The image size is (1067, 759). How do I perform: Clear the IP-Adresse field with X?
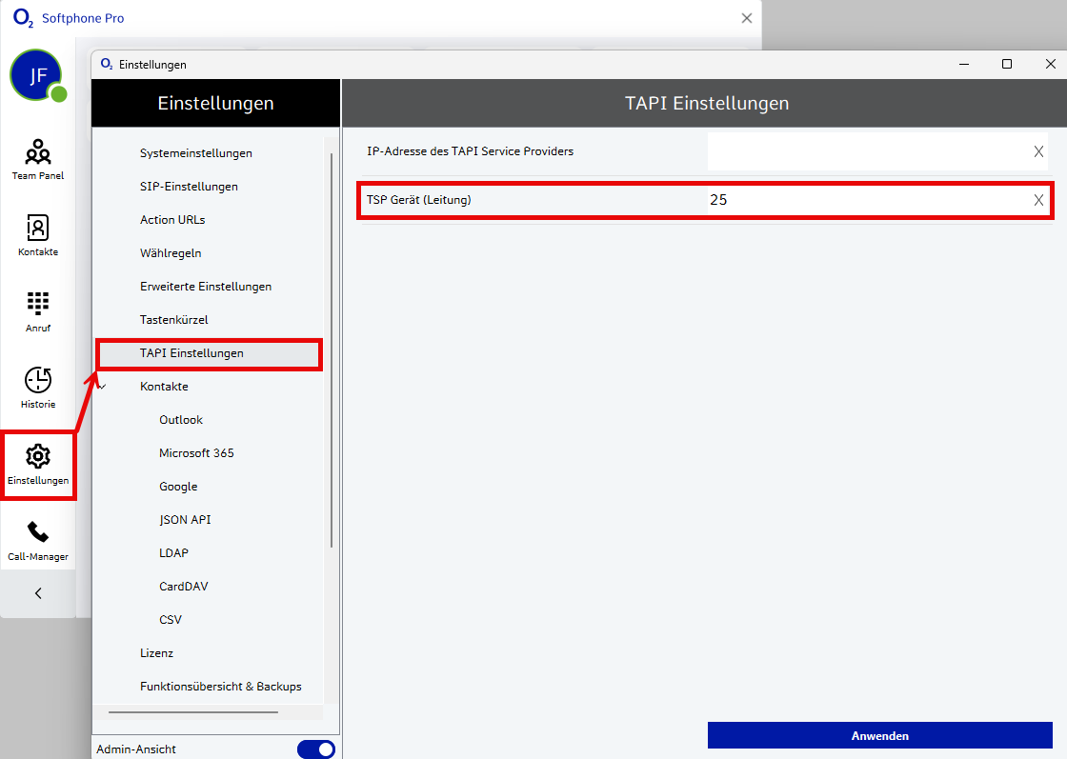click(1038, 151)
